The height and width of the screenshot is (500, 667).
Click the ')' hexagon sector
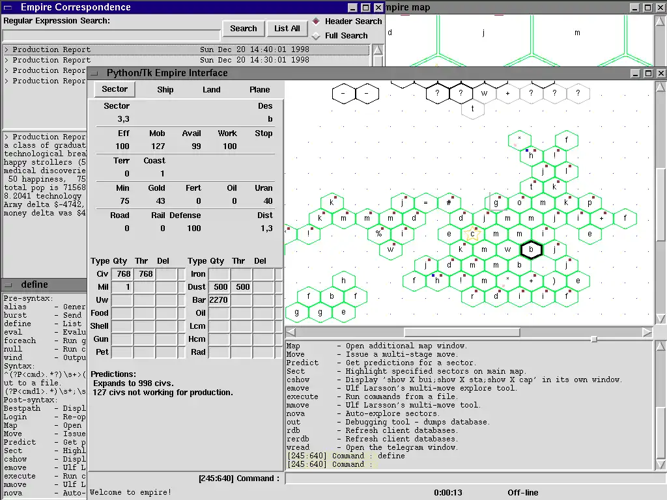[554, 281]
